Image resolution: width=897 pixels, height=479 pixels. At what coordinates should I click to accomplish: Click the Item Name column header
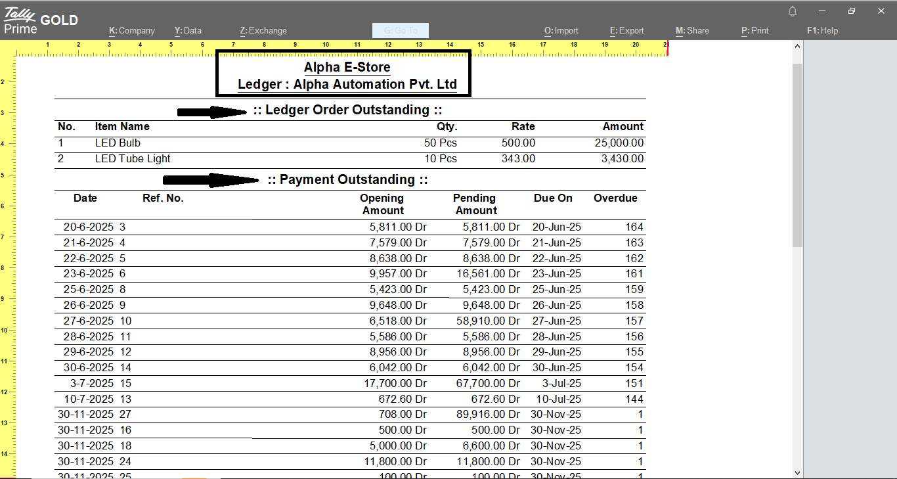pos(122,126)
